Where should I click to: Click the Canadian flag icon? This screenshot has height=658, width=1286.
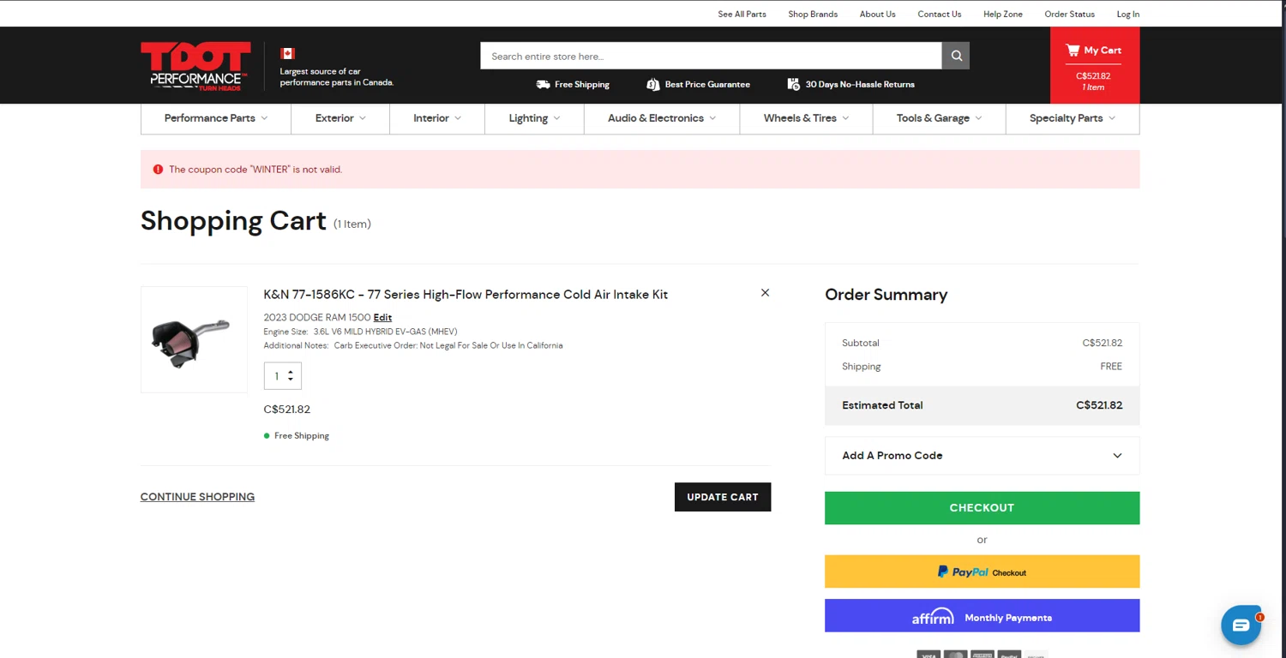[x=287, y=53]
